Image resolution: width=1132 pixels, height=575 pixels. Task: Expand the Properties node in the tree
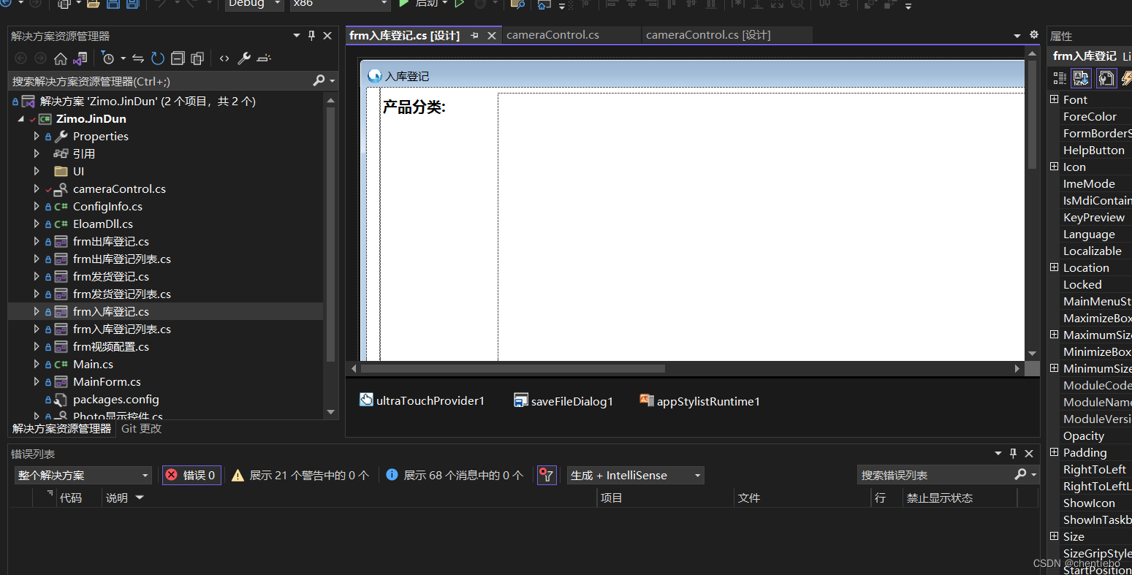click(x=37, y=136)
